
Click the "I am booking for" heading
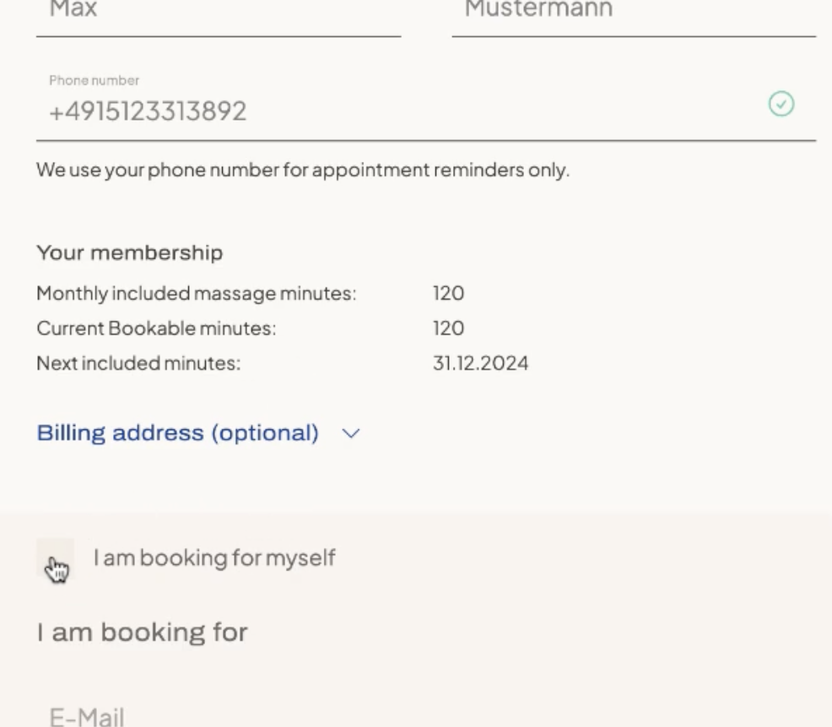142,633
